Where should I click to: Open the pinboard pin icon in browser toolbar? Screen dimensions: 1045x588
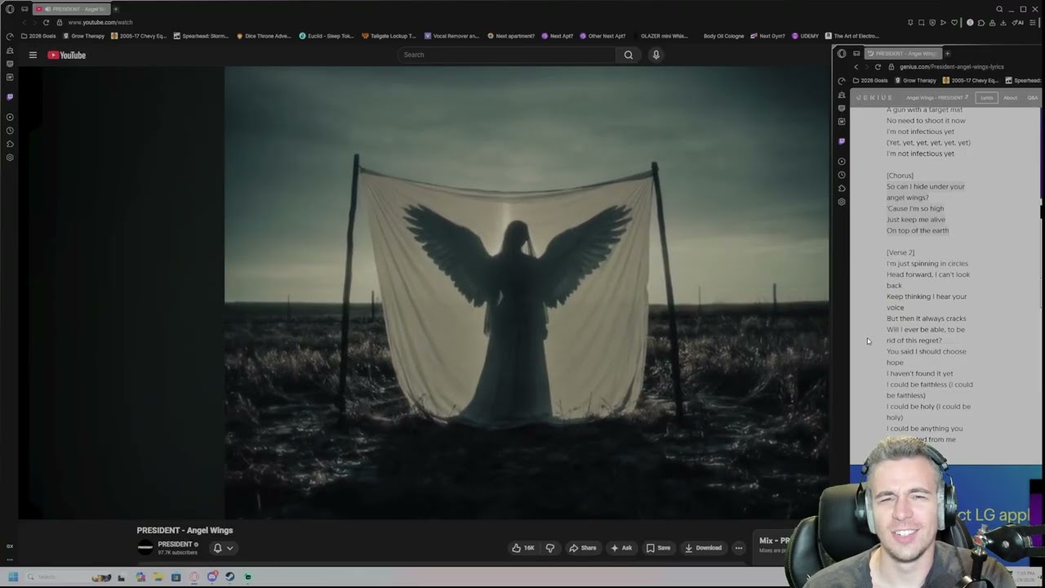click(x=910, y=22)
